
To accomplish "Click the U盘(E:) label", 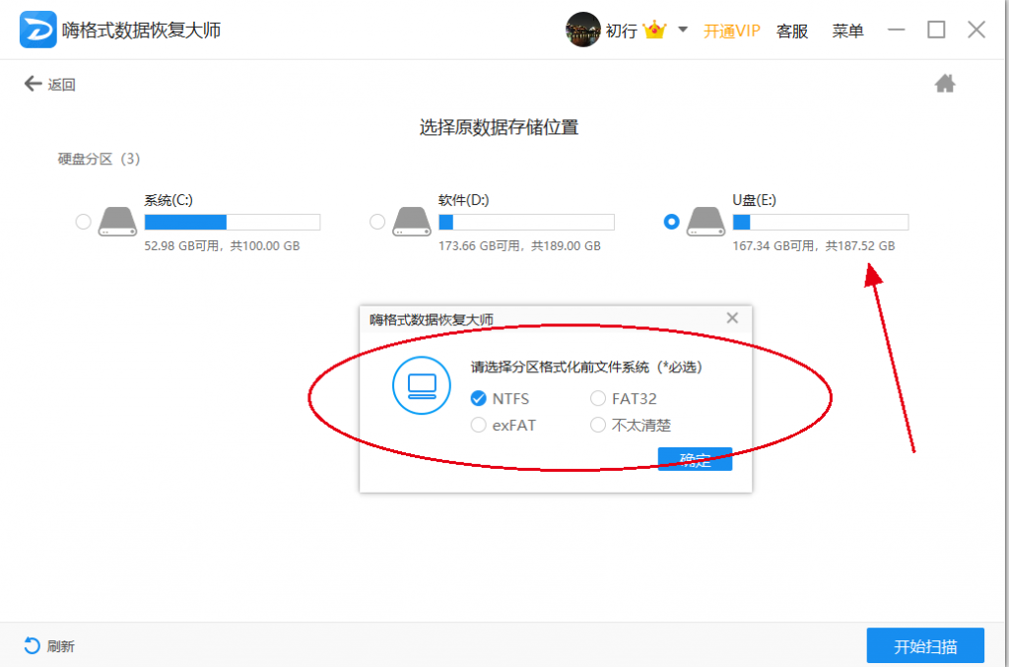I will point(754,200).
